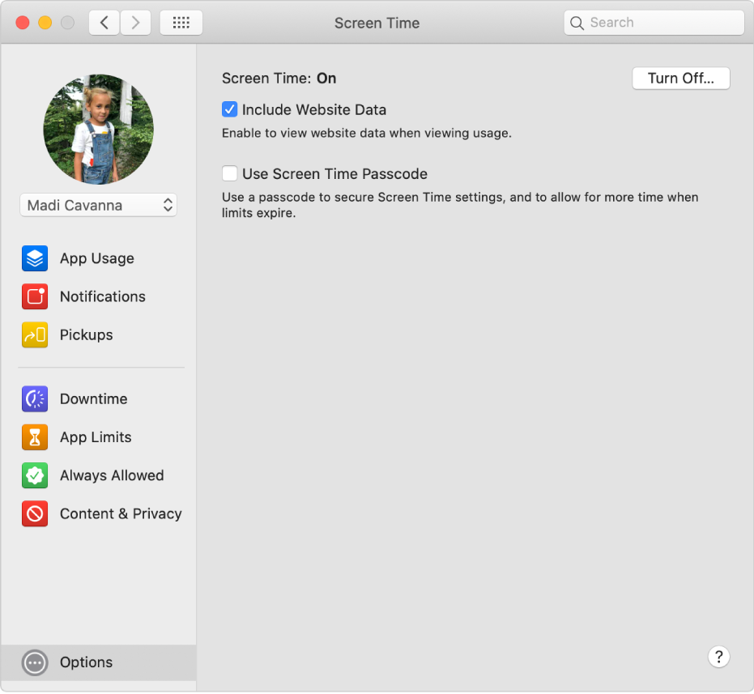Open Content & Privacy restrictions
This screenshot has height=694, width=754.
coord(34,513)
